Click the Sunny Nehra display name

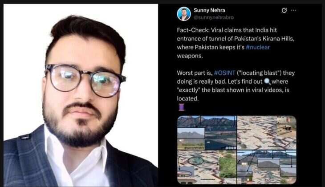coord(209,10)
